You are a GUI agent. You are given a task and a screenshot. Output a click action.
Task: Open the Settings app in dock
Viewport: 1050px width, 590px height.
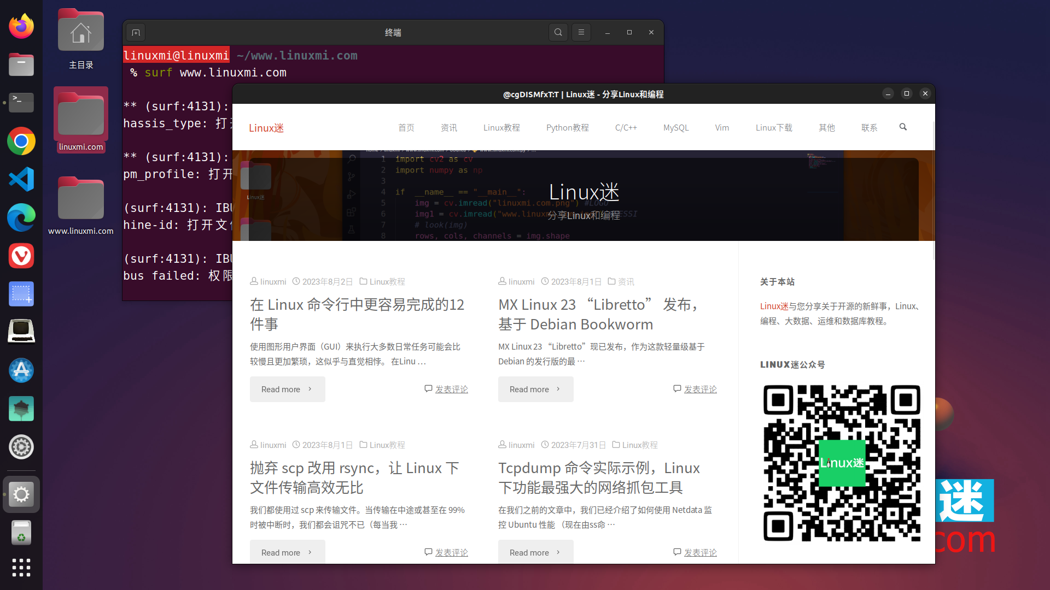pos(21,494)
